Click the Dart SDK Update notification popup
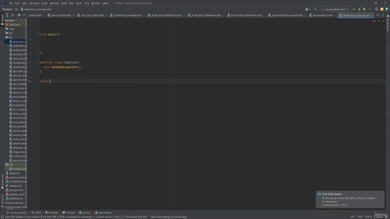The height and width of the screenshot is (219, 390). pos(350,200)
